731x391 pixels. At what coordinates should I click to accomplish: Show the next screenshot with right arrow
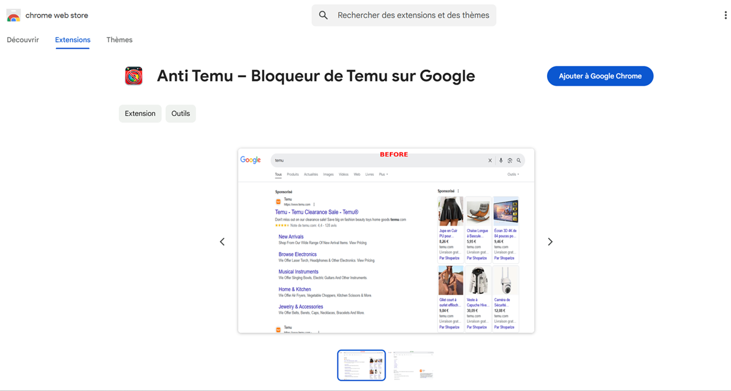pyautogui.click(x=550, y=241)
